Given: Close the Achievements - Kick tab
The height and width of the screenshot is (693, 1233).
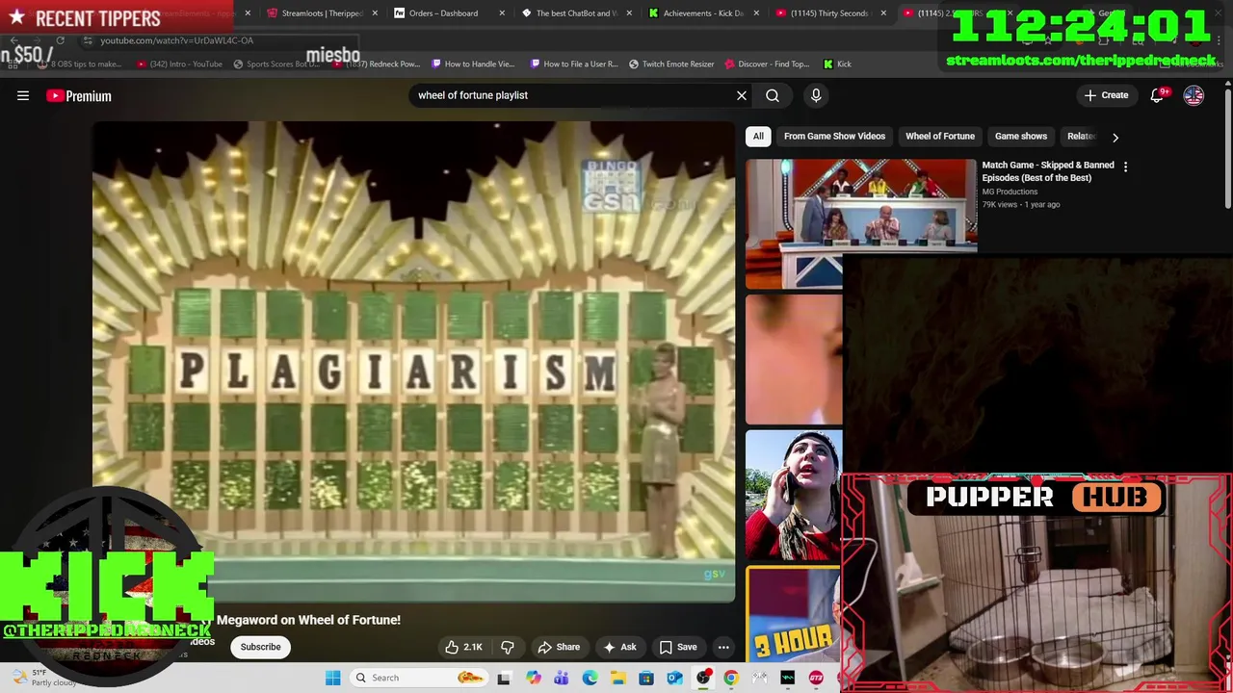Looking at the screenshot, I should (x=756, y=13).
